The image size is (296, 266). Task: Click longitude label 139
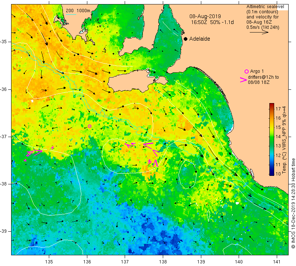(x=201, y=262)
